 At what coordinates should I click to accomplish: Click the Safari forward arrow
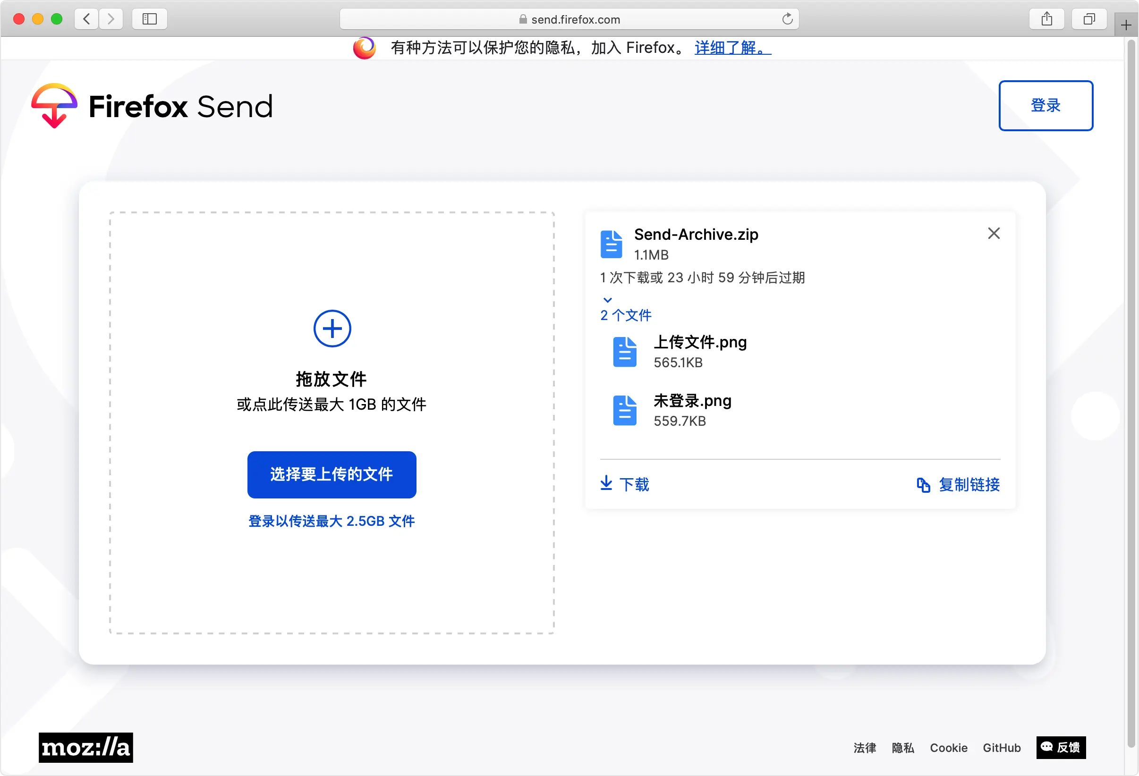pyautogui.click(x=111, y=19)
